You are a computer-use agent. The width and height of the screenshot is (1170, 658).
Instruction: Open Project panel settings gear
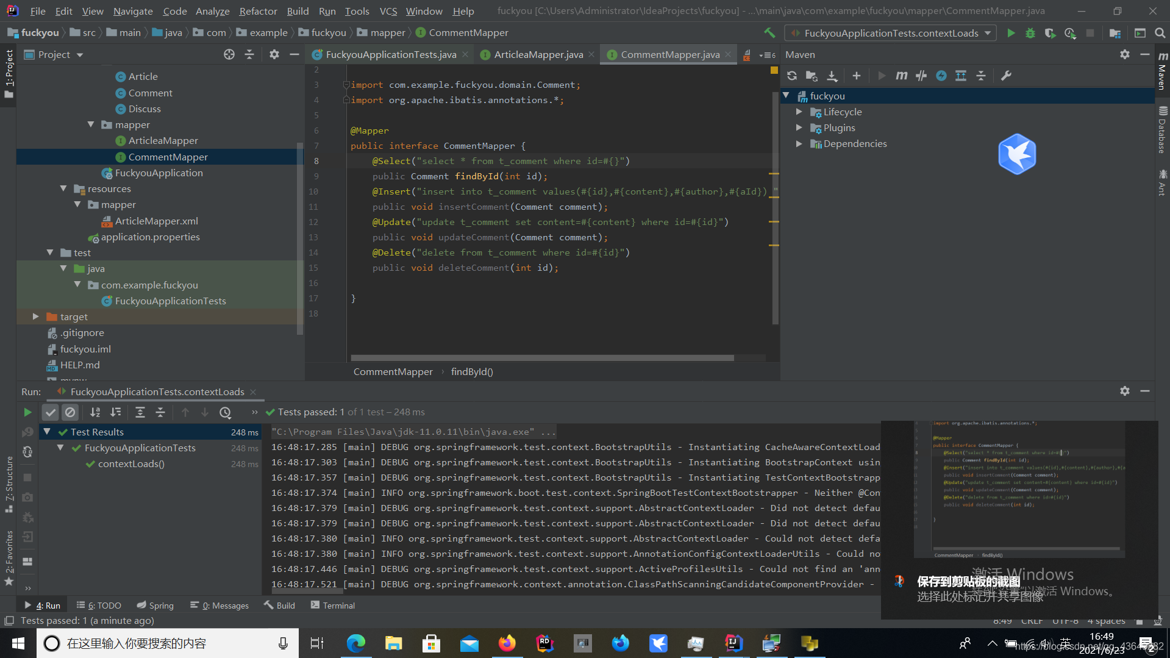[x=274, y=54]
